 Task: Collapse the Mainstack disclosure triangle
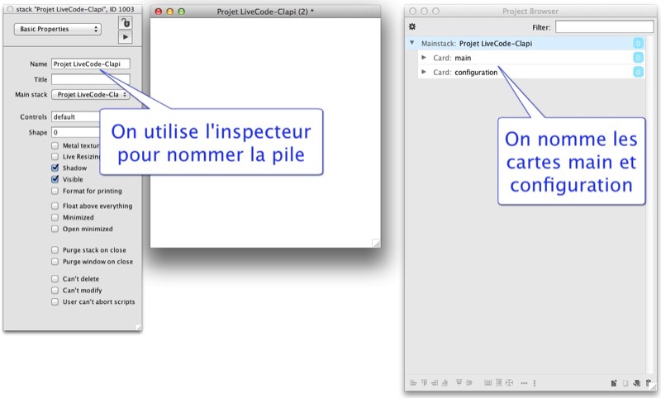(412, 43)
